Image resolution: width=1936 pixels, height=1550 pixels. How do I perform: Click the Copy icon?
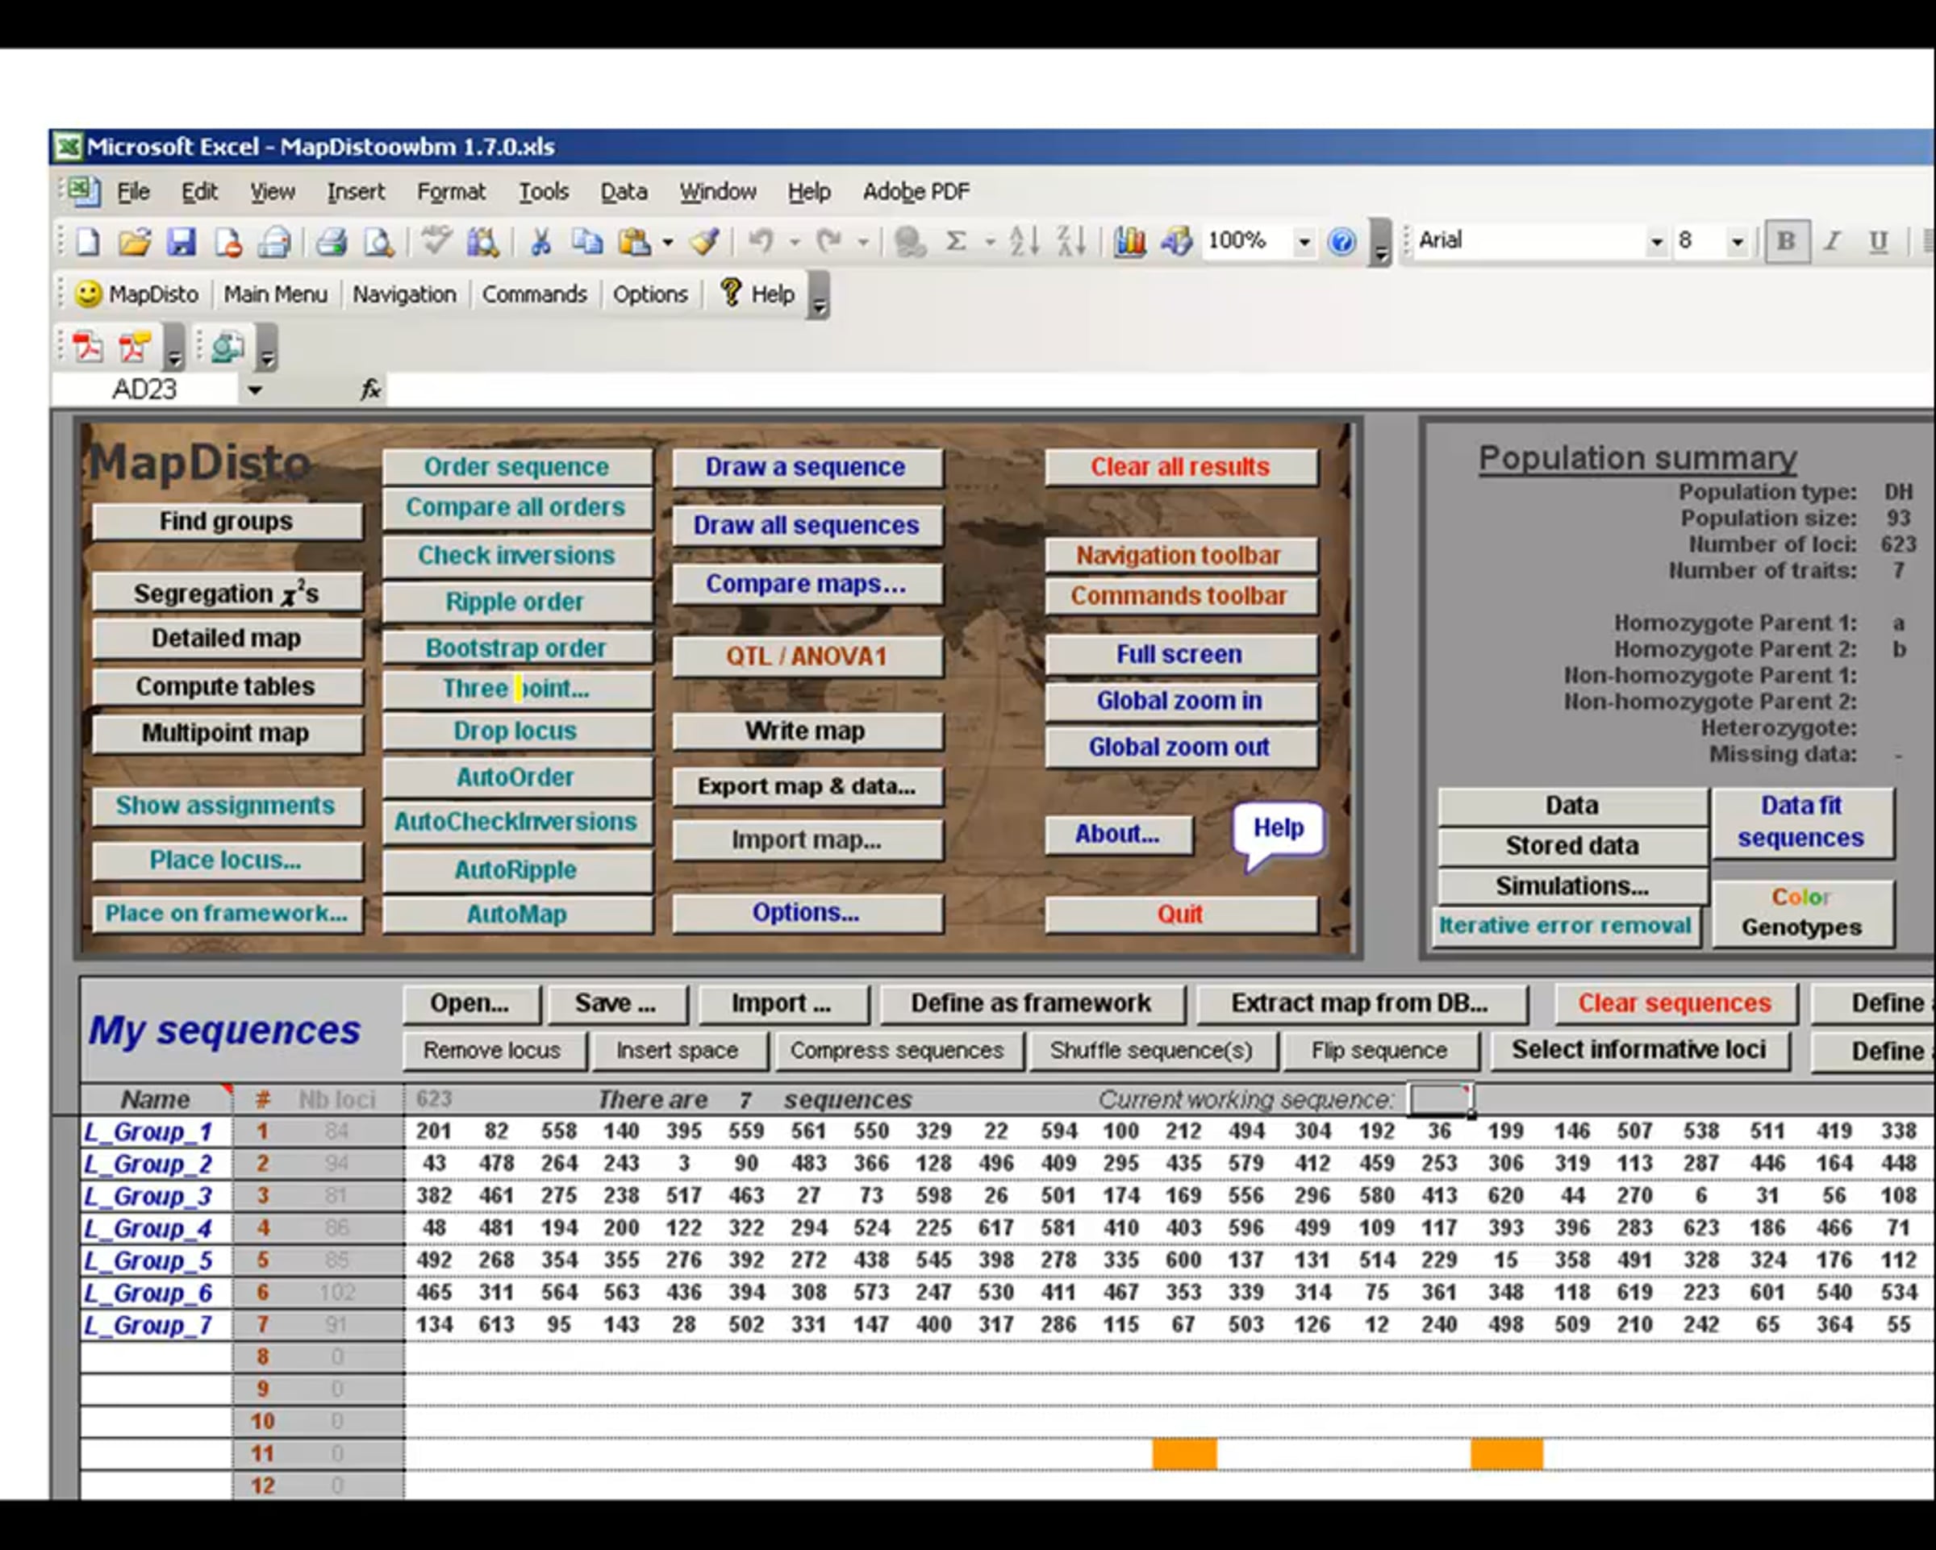[x=588, y=241]
